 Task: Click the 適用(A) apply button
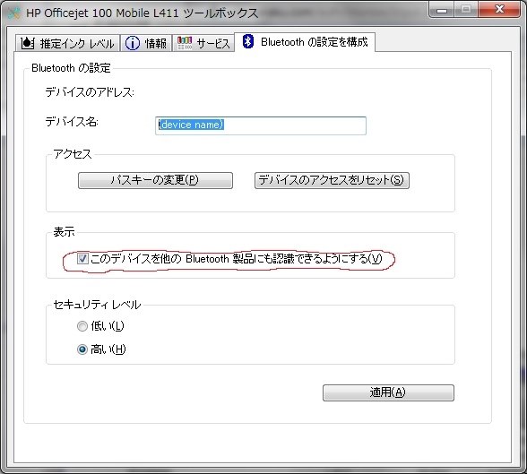click(x=388, y=392)
